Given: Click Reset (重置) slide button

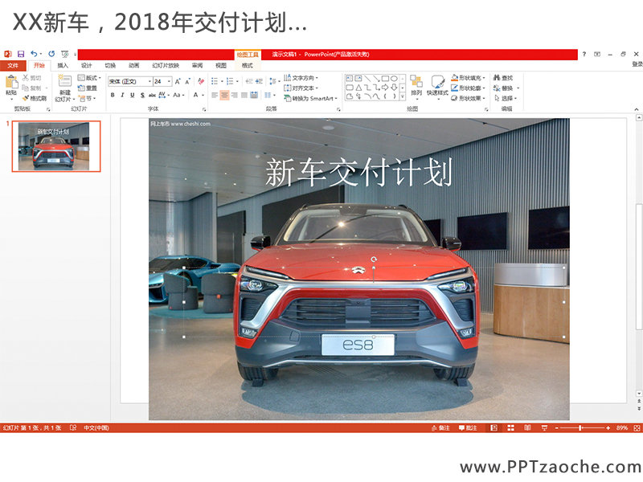Looking at the screenshot, I should tap(88, 88).
